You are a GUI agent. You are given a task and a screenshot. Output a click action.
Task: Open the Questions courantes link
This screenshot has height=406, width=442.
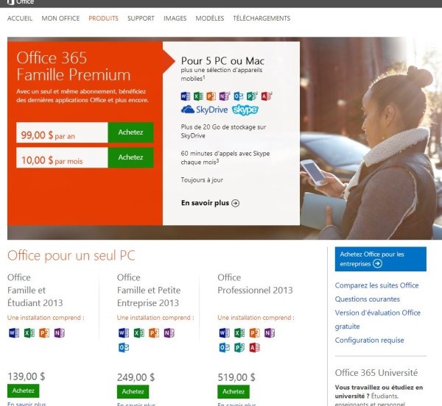[x=368, y=299]
